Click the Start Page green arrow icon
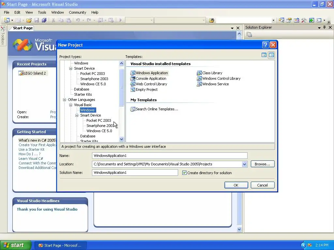This screenshot has height=250, width=334. (x=311, y=20)
